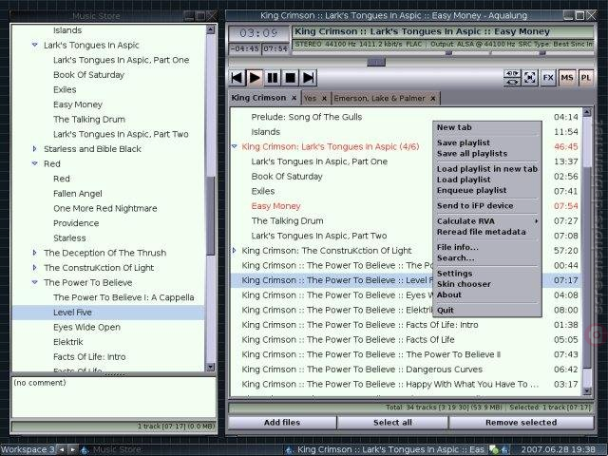Toggle shuffle mode icon
Screen dimensions: 608x456
click(x=530, y=78)
